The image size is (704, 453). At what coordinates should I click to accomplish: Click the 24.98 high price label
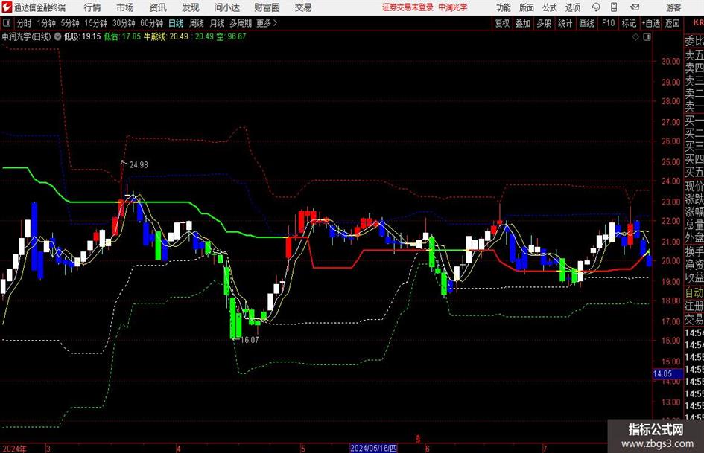coord(139,165)
